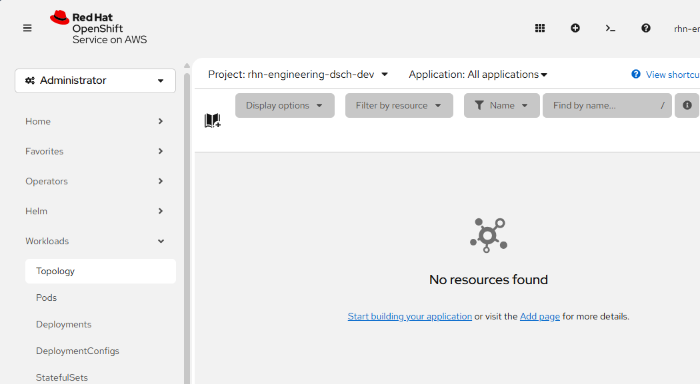Open the Application filter dropdown

click(478, 75)
